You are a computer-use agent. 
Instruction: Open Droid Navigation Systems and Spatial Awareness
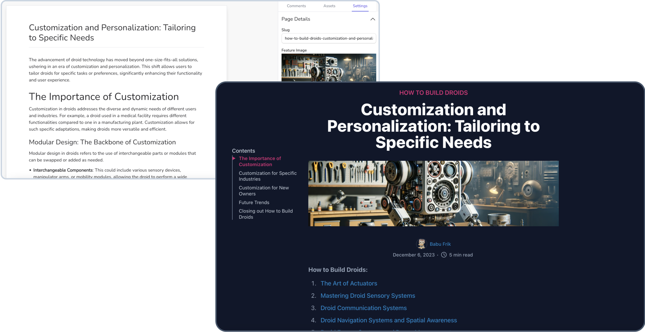click(x=388, y=320)
